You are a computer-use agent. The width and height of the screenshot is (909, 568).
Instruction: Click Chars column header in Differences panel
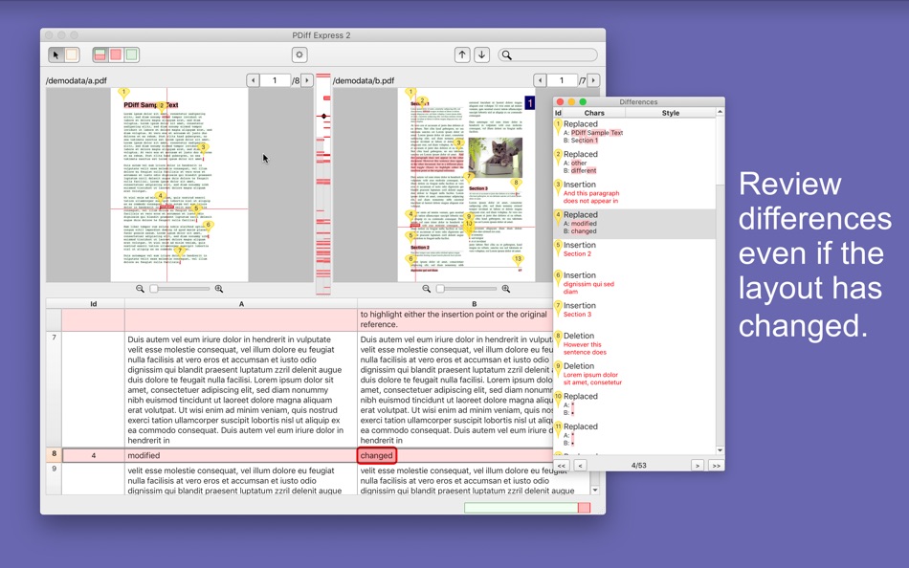point(594,113)
